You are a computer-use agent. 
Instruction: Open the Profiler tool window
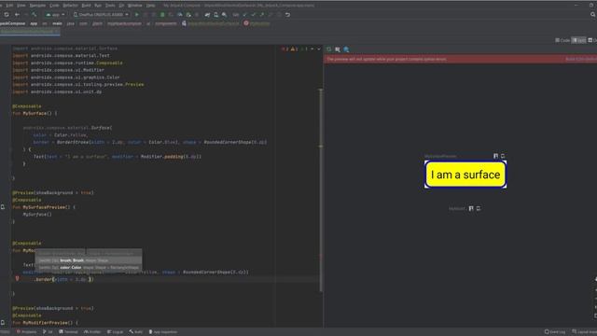pyautogui.click(x=92, y=332)
